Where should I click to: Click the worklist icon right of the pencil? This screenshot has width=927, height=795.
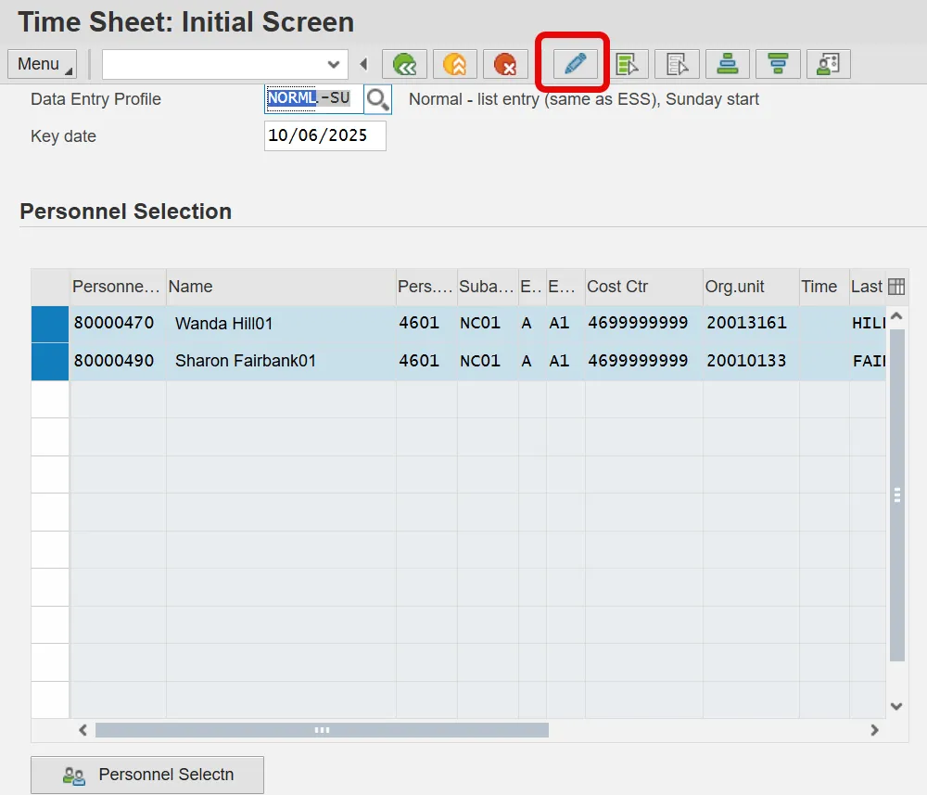(x=627, y=64)
